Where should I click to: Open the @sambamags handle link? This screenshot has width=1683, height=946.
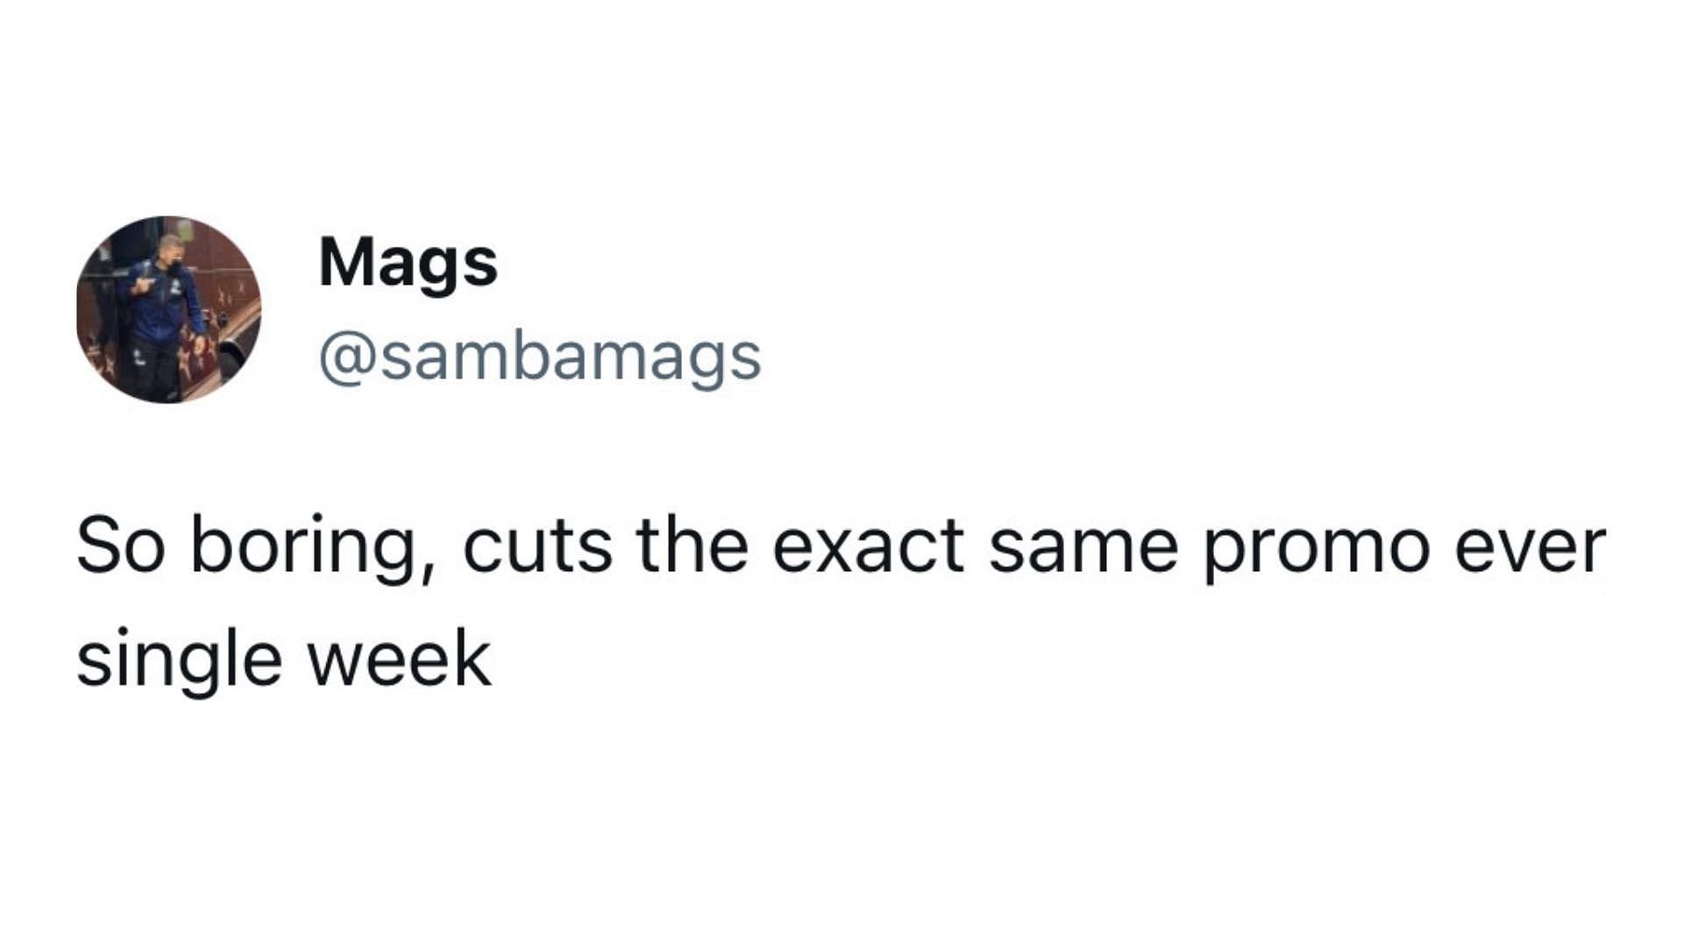tap(540, 358)
